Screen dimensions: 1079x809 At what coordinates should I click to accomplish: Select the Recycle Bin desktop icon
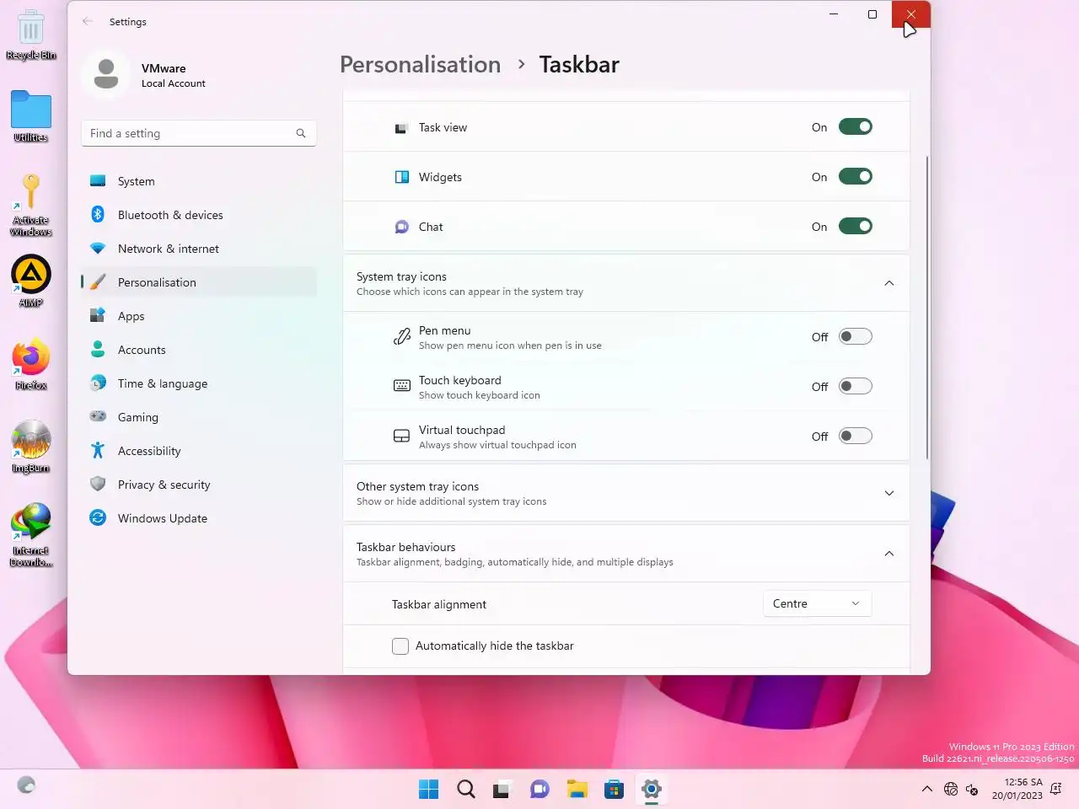(31, 35)
